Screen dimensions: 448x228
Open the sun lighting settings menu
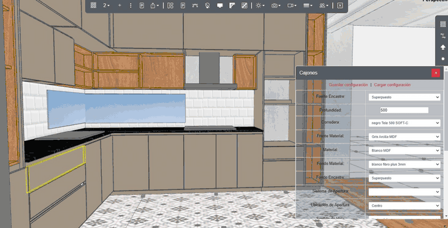[260, 5]
